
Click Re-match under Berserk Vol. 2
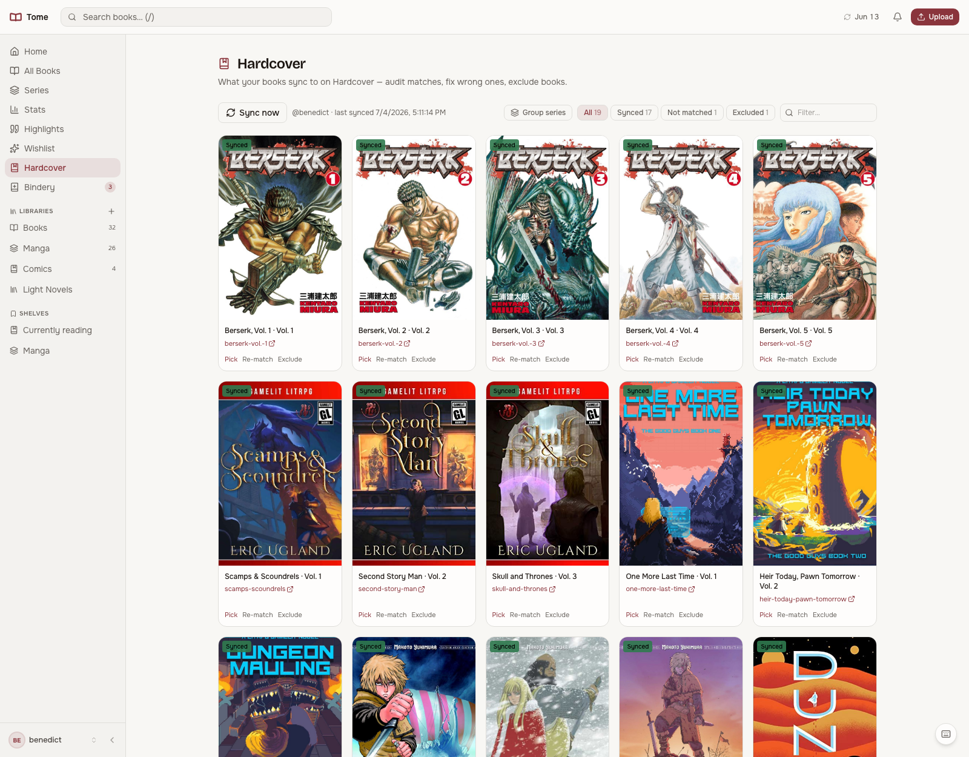[x=391, y=359]
